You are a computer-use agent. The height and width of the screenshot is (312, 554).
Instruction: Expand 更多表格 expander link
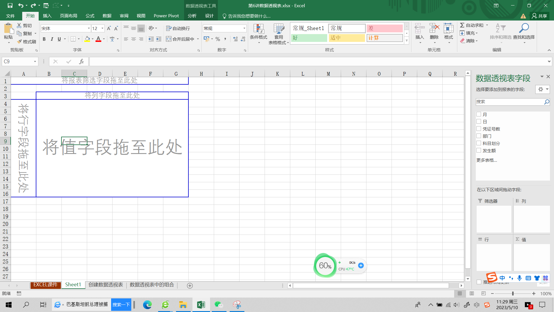pyautogui.click(x=487, y=160)
